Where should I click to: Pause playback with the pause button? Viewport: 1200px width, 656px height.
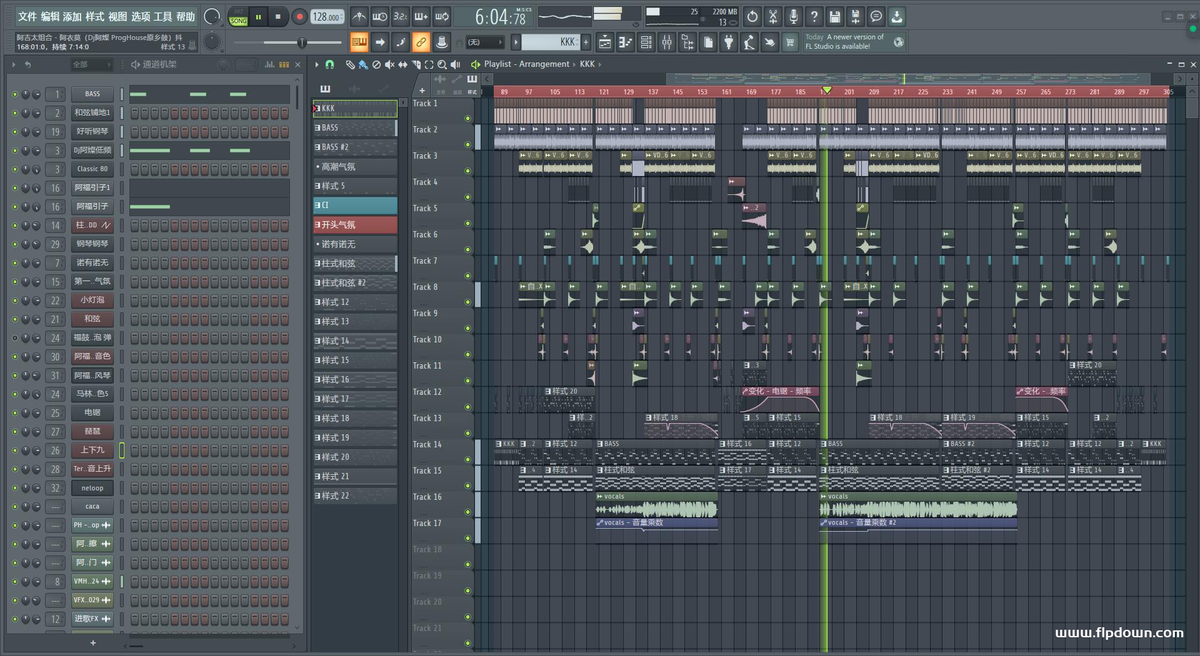[258, 17]
